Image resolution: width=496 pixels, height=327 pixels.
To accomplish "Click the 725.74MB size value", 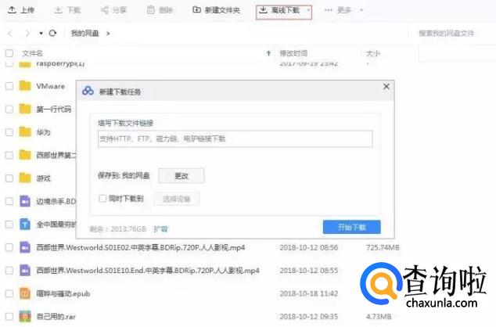I will click(x=383, y=248).
